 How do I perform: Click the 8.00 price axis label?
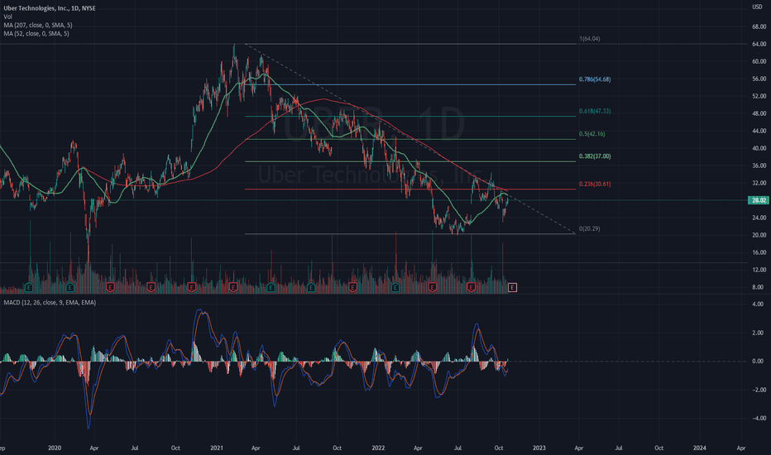pyautogui.click(x=758, y=287)
